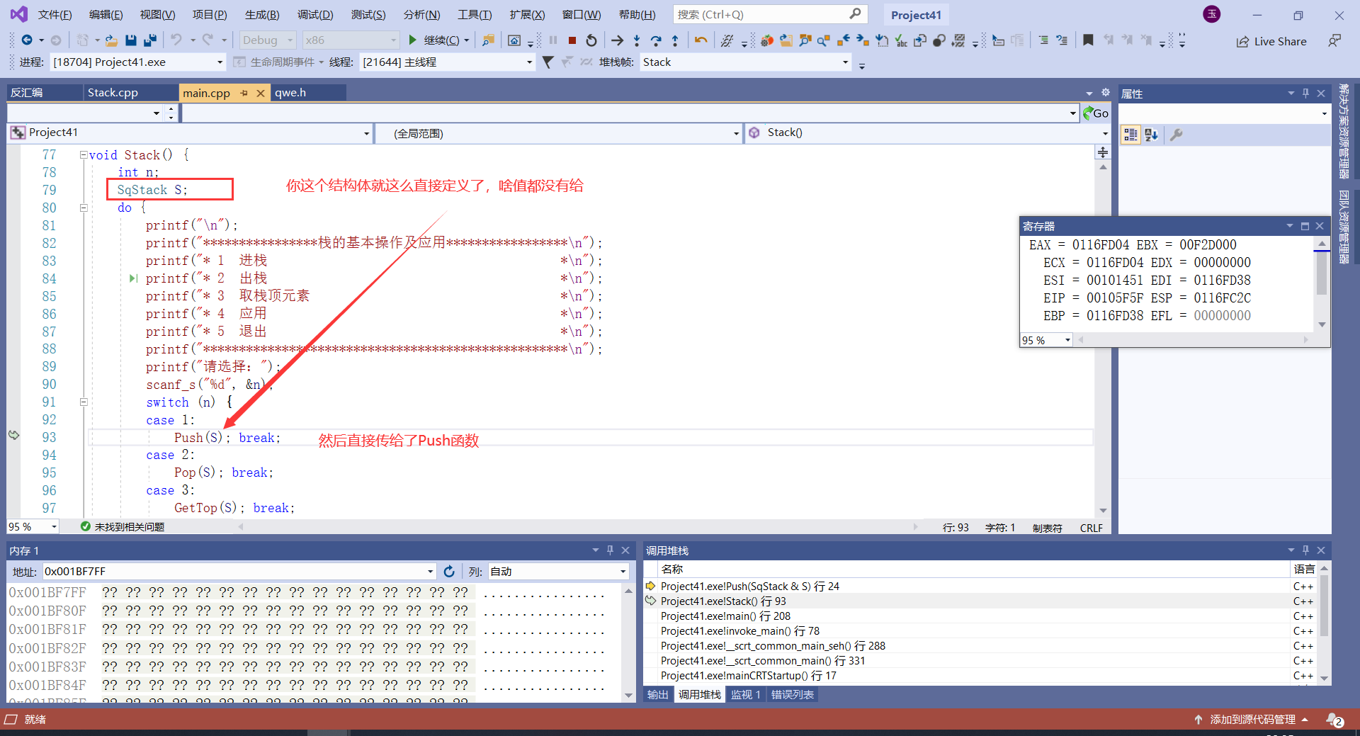Screen dimensions: 1360x736
Task: Navigate backward toolbar button
Action: pyautogui.click(x=27, y=40)
